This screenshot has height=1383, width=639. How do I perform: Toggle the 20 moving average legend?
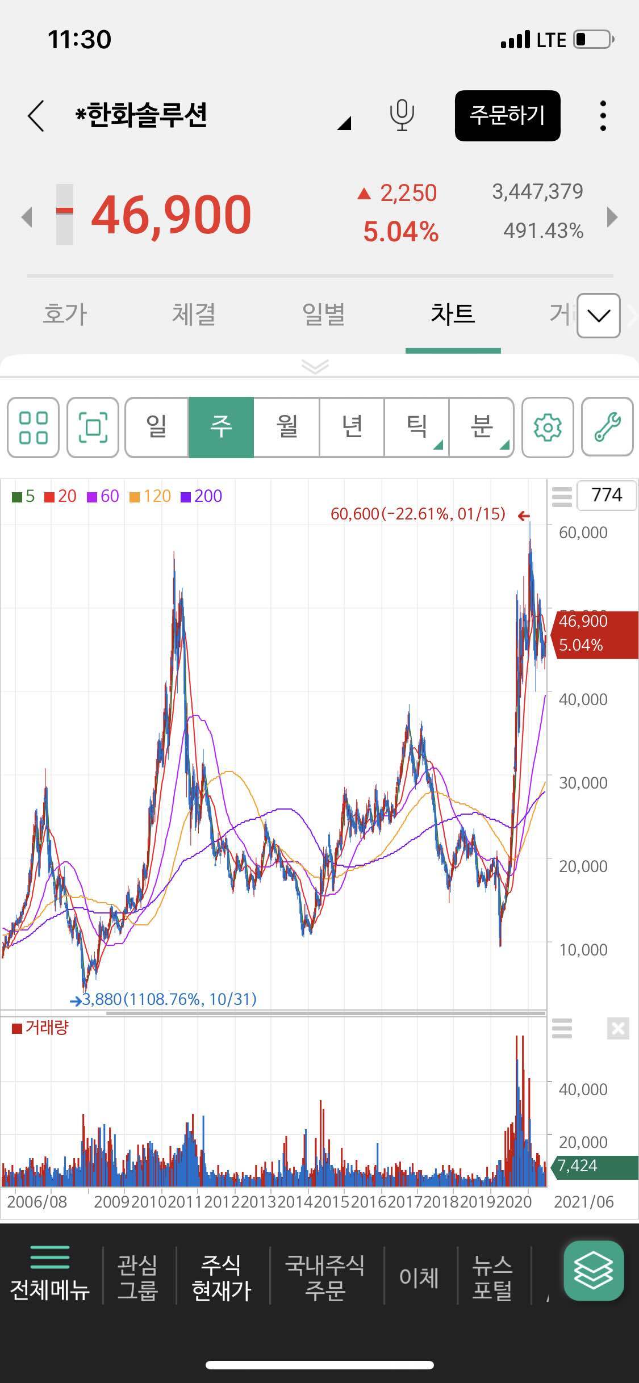point(60,496)
